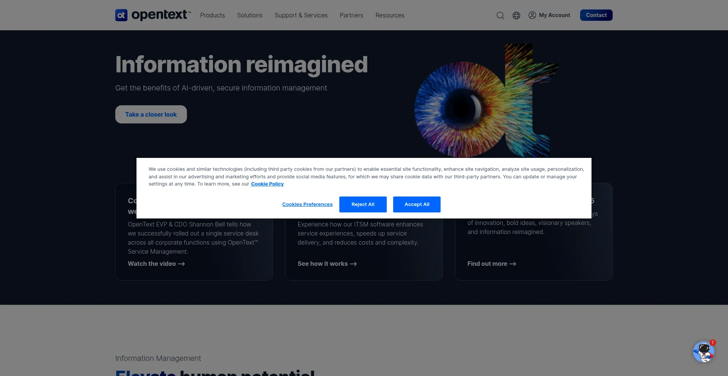Click the OpenText logo icon

pos(121,15)
